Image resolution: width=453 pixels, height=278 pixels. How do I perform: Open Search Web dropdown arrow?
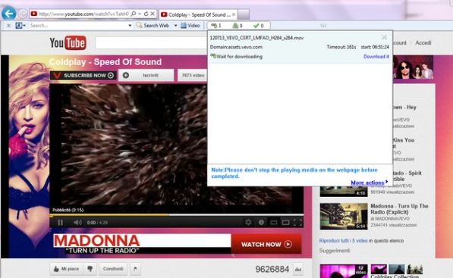175,26
